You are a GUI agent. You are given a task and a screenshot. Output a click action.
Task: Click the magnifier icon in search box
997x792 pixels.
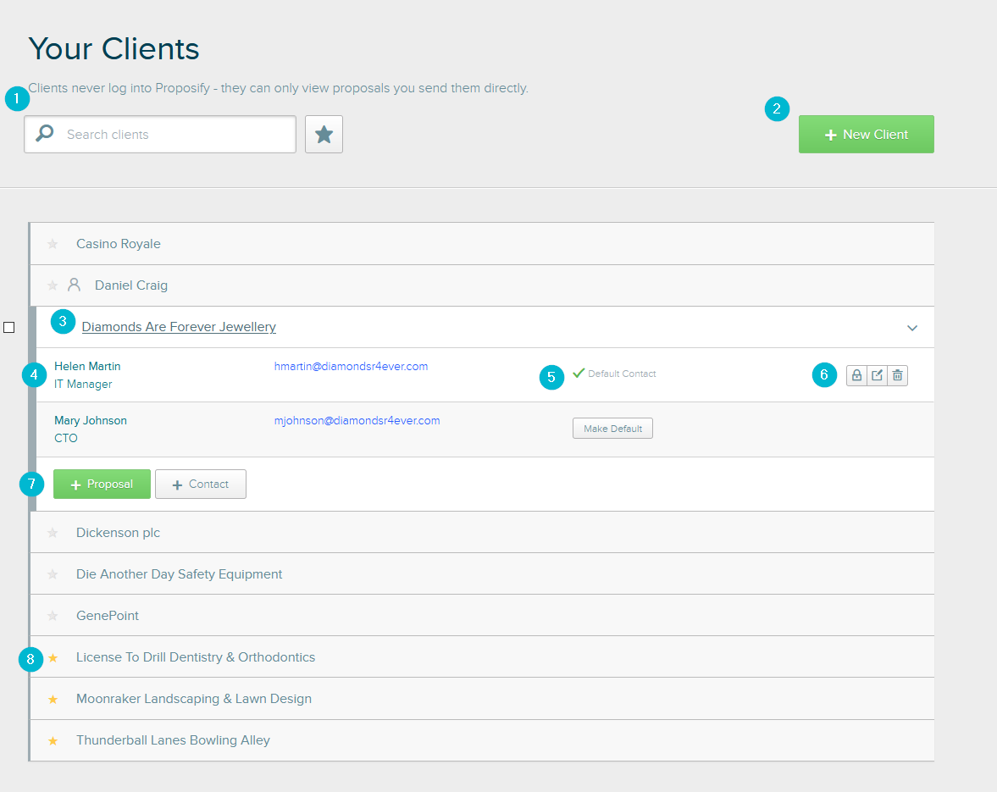[45, 134]
